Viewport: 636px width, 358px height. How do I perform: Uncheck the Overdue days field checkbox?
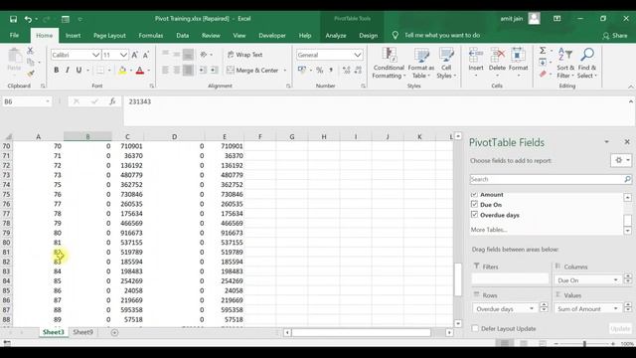pos(474,215)
